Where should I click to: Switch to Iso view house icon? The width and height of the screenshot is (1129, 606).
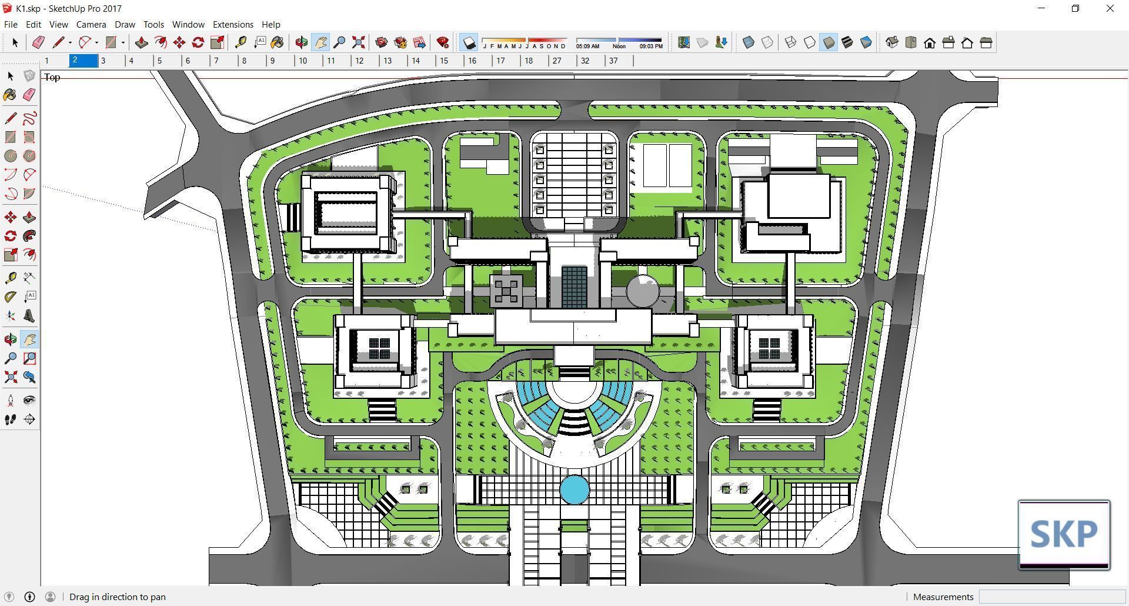coord(892,42)
